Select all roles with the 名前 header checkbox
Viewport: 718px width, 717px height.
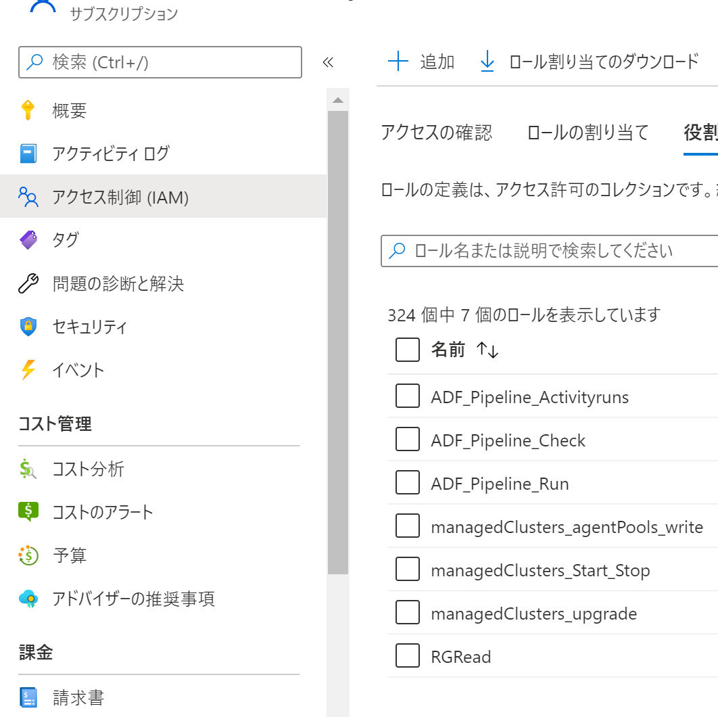tap(408, 350)
